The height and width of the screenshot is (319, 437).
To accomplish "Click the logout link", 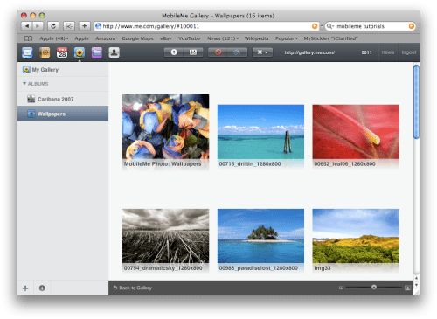I will pos(409,52).
